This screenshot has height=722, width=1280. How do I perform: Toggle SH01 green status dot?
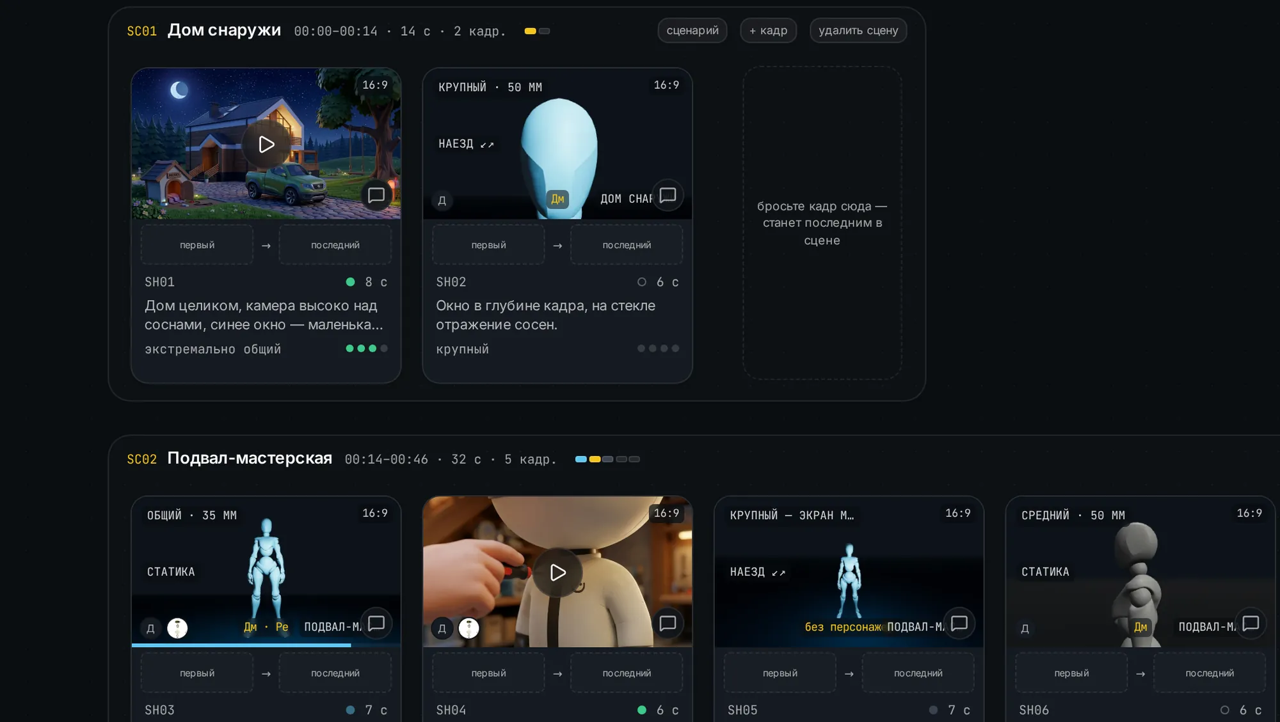click(350, 282)
